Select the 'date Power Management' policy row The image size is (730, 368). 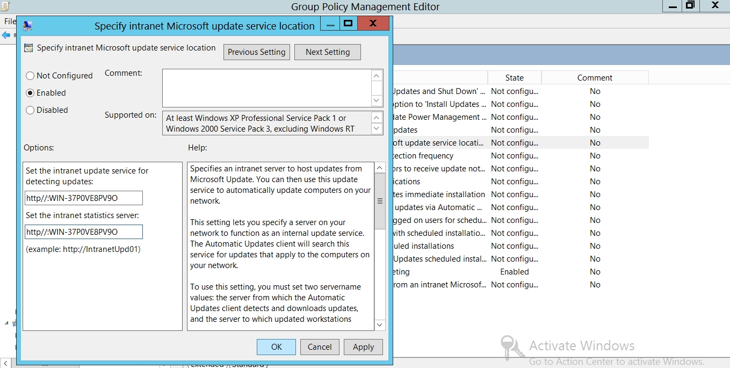pos(520,117)
